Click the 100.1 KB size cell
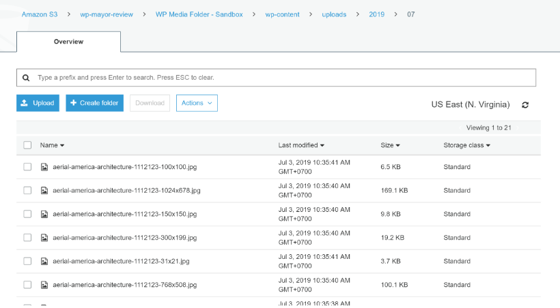This screenshot has width=560, height=308. tap(394, 284)
